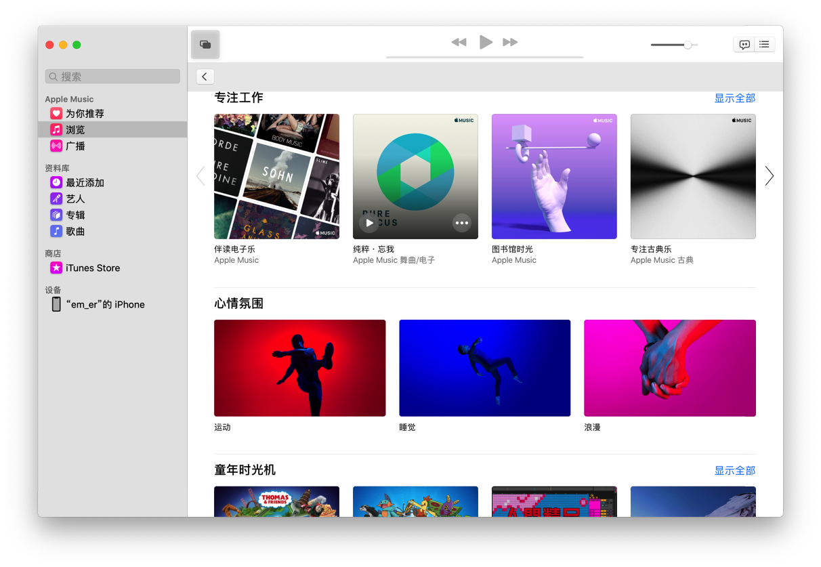Image resolution: width=821 pixels, height=567 pixels.
Task: Open the mini player artwork button
Action: click(205, 45)
